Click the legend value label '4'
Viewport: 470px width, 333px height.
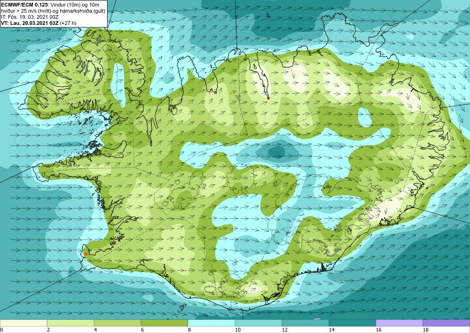95,330
